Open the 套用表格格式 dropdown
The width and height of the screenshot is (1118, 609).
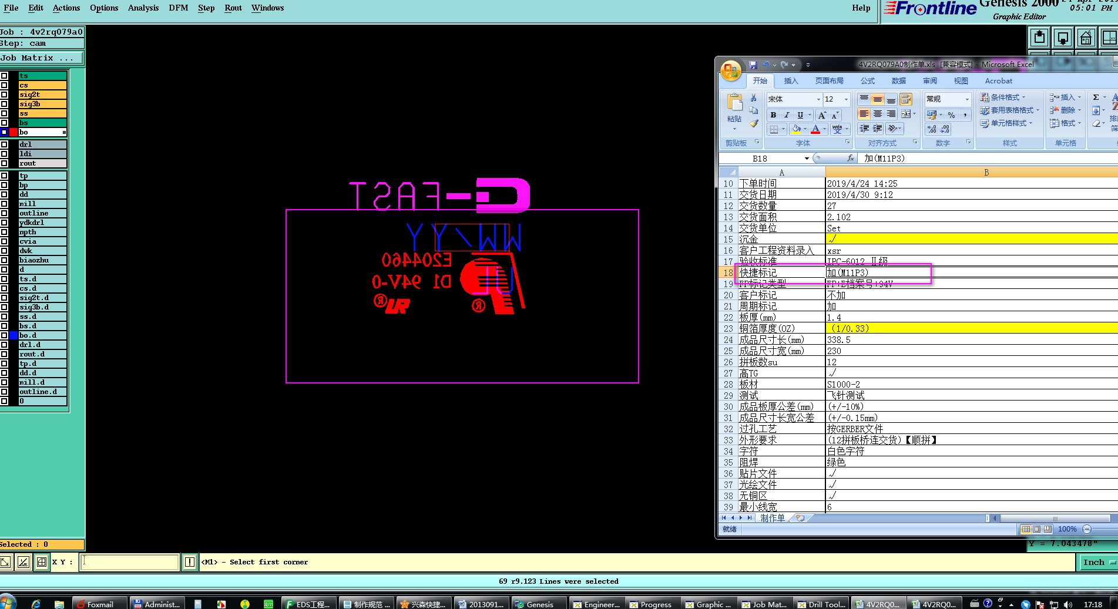tap(1009, 110)
